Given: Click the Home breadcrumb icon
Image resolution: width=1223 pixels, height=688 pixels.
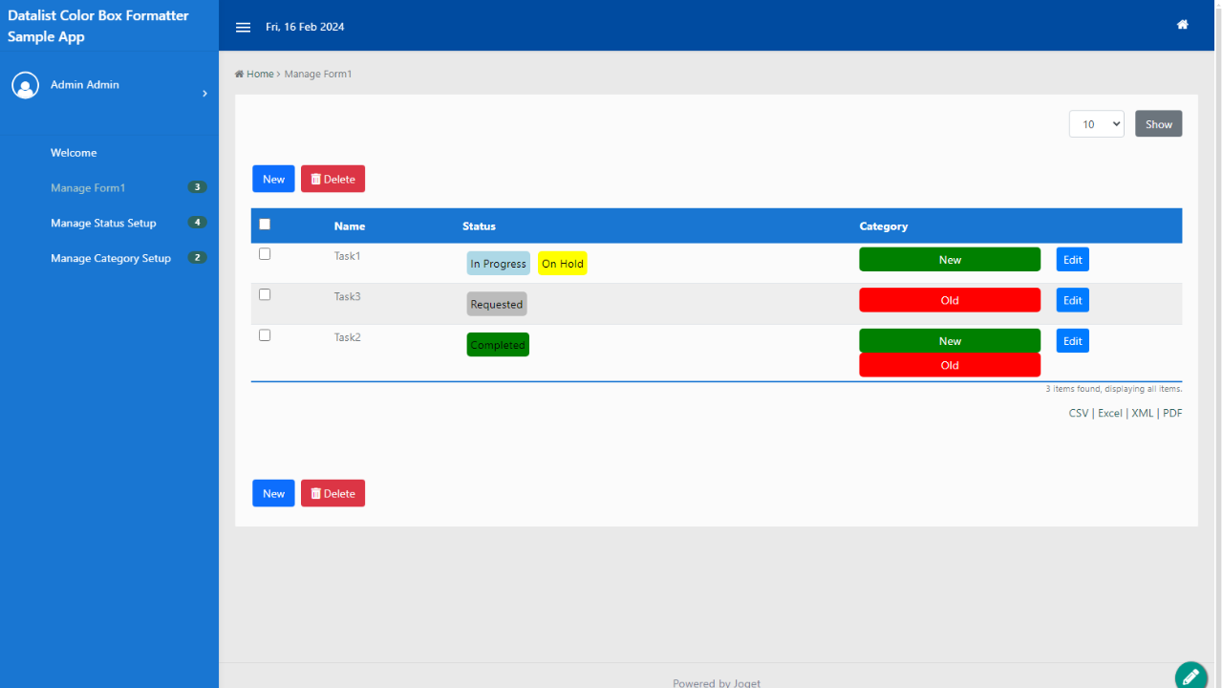Looking at the screenshot, I should [240, 74].
